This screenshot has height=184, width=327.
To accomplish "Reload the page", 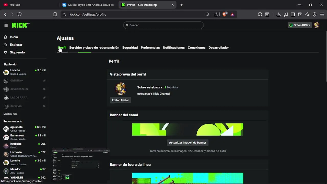I will (20, 15).
